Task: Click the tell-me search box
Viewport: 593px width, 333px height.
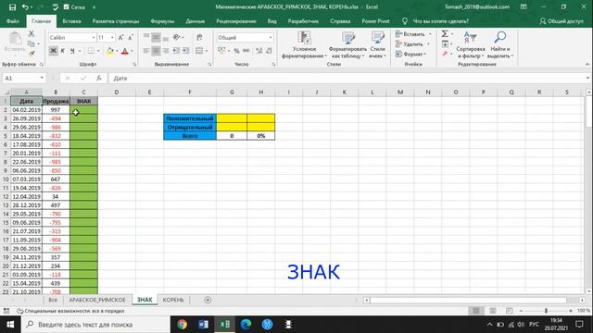Action: (x=441, y=21)
